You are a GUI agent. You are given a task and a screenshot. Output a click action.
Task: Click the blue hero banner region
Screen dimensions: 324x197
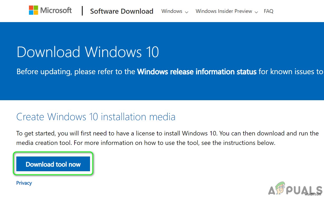click(x=162, y=89)
